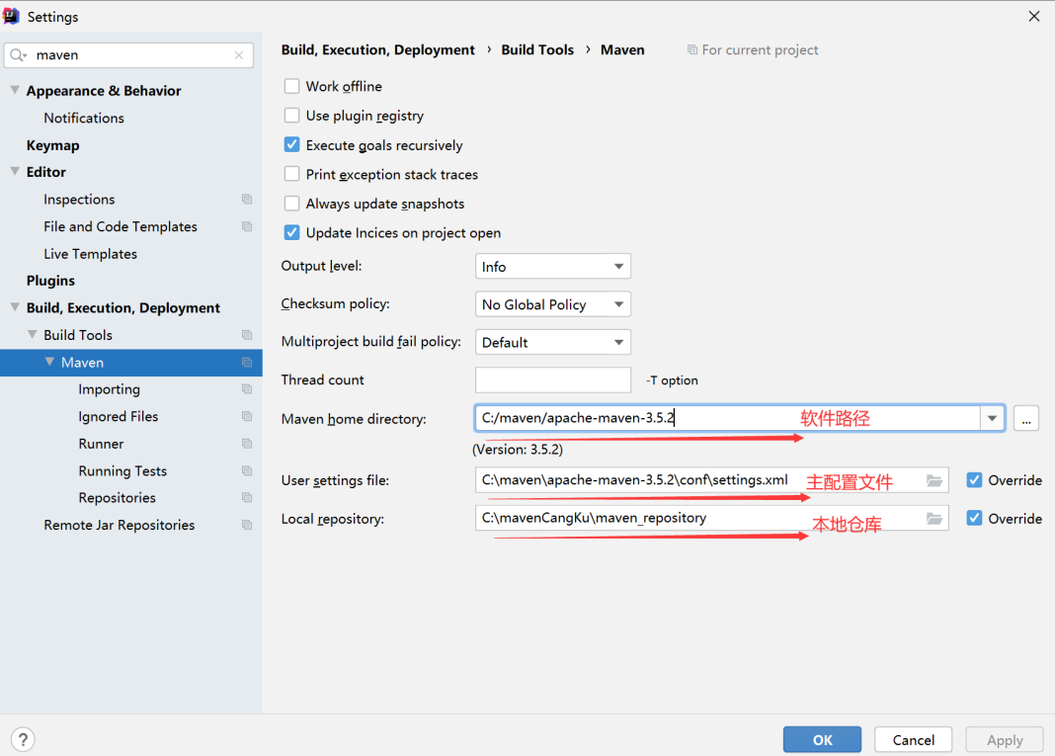This screenshot has height=756, width=1055.
Task: Click the Local repository path field
Action: (x=712, y=519)
